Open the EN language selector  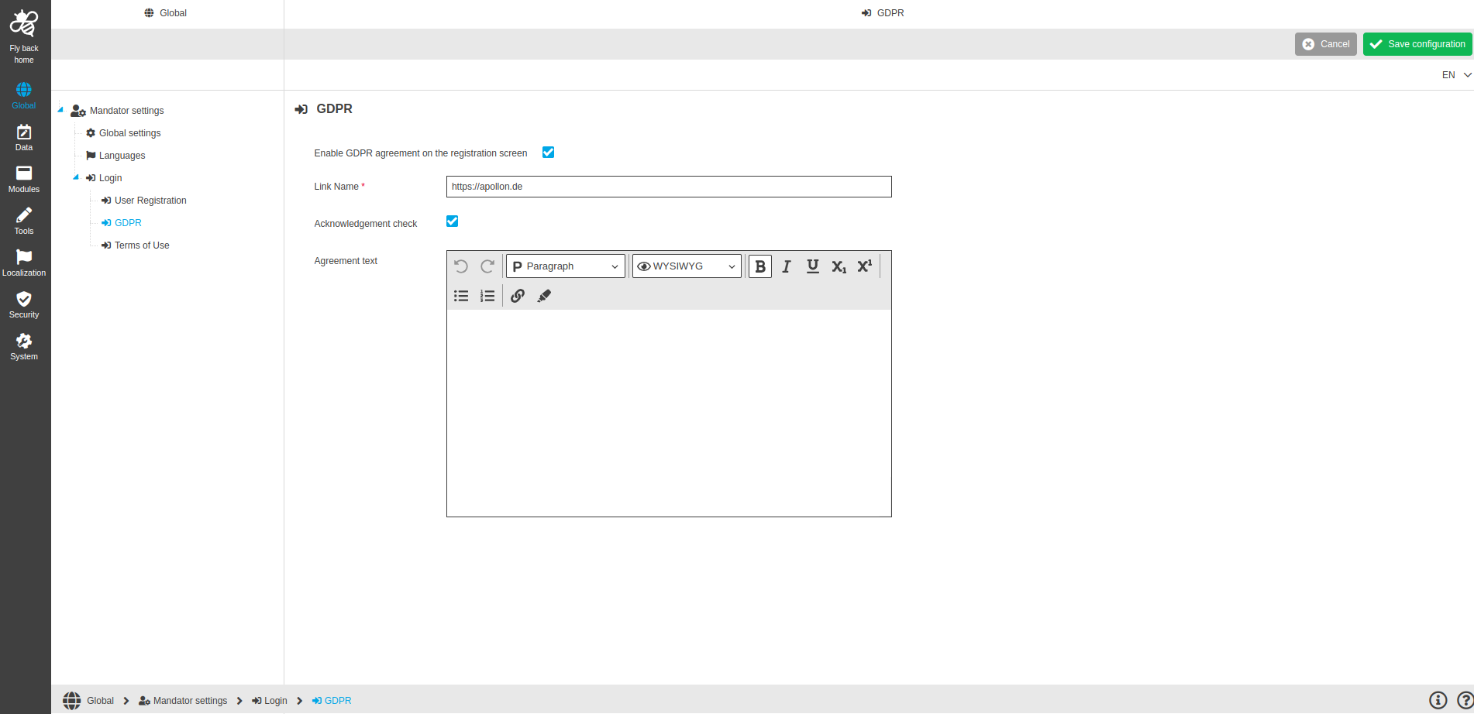[x=1455, y=75]
